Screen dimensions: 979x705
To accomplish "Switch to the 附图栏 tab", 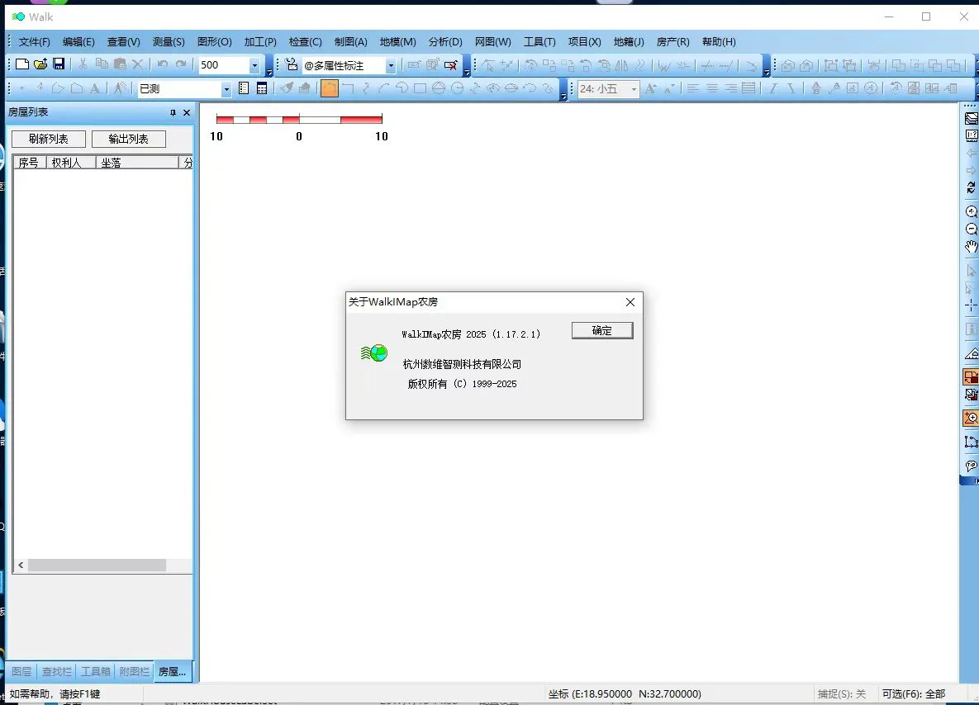I will pos(134,671).
